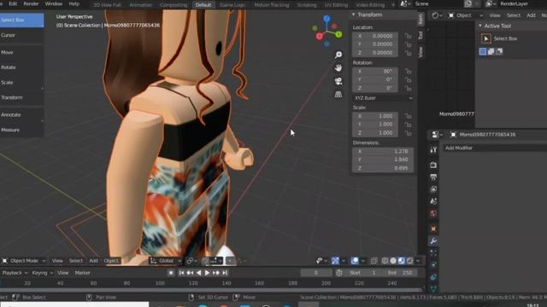Play the animation forward
Image resolution: width=547 pixels, height=307 pixels.
(x=207, y=273)
